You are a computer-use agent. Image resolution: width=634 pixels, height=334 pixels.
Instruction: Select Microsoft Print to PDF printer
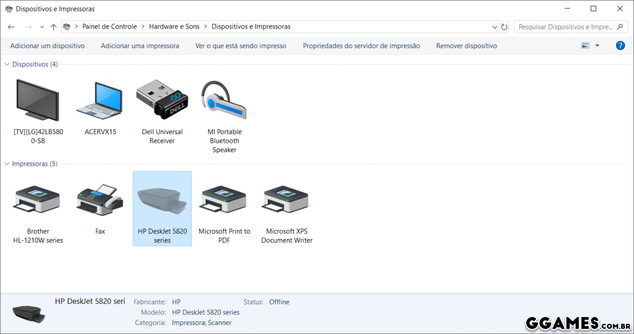pos(225,201)
